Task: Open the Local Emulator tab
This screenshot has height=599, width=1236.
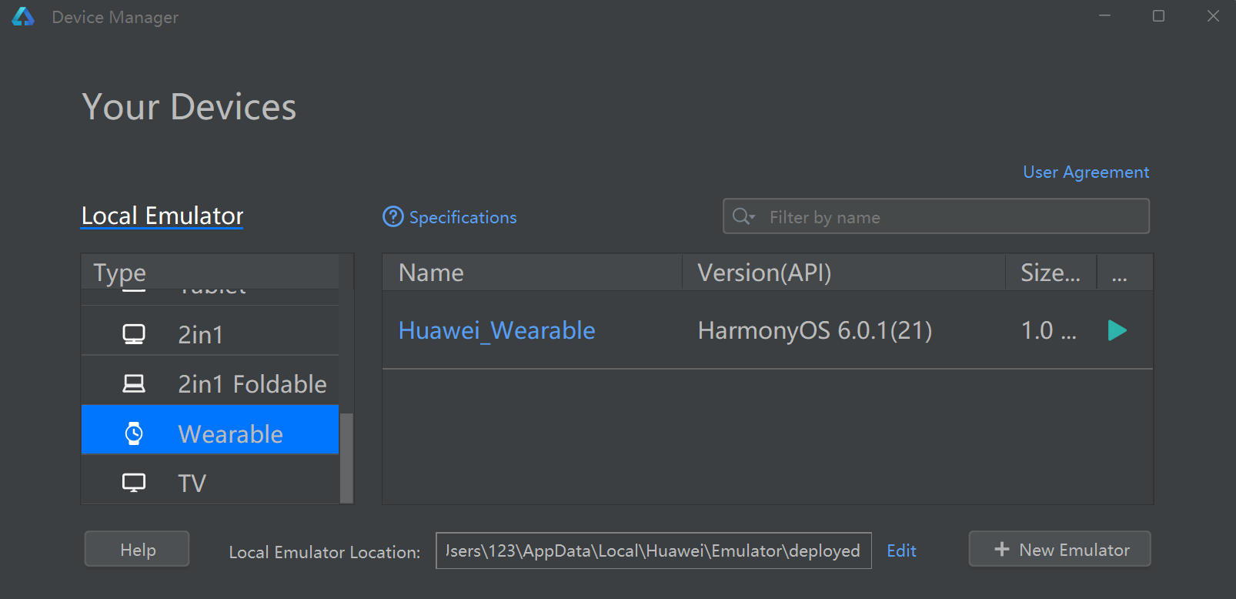Action: click(162, 216)
